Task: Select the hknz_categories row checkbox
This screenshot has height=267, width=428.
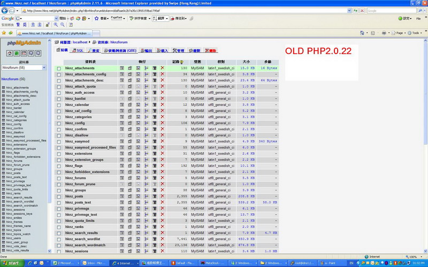Action: coord(59,117)
